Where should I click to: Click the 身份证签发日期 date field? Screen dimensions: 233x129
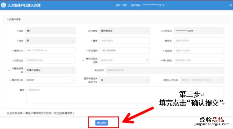pos(122,60)
